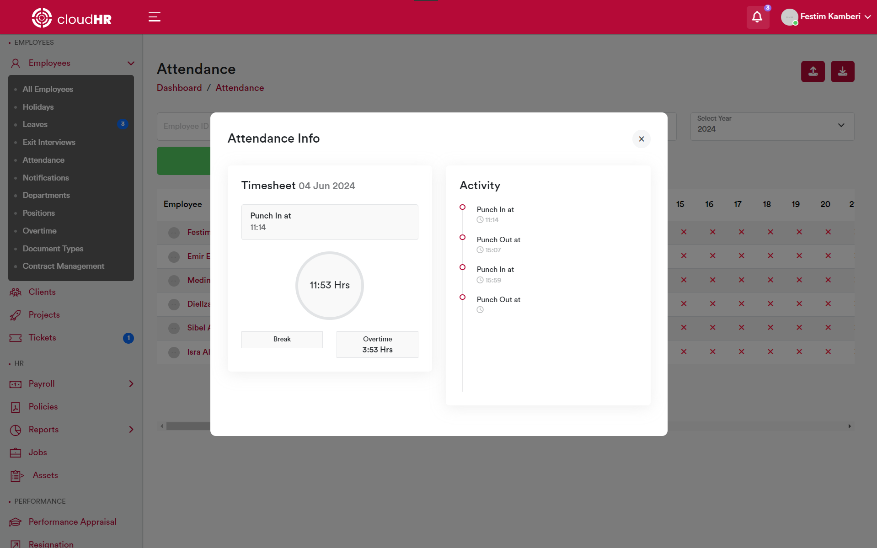877x548 pixels.
Task: Click the download attendance icon button
Action: (842, 72)
